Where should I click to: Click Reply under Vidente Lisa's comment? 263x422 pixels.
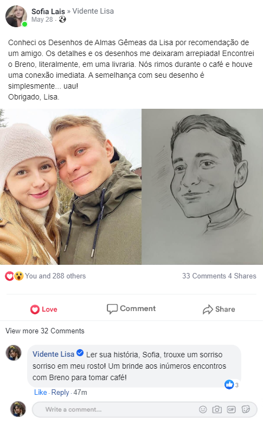(x=60, y=393)
